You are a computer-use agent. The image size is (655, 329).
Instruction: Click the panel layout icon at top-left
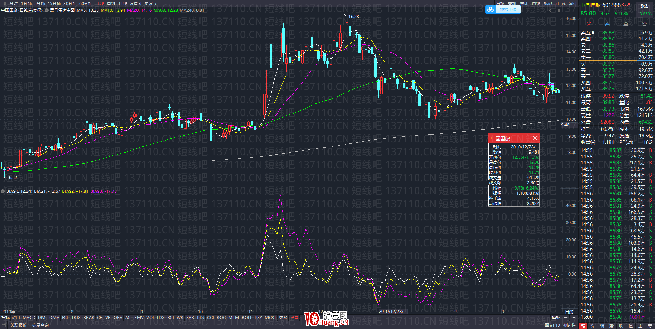[4, 3]
